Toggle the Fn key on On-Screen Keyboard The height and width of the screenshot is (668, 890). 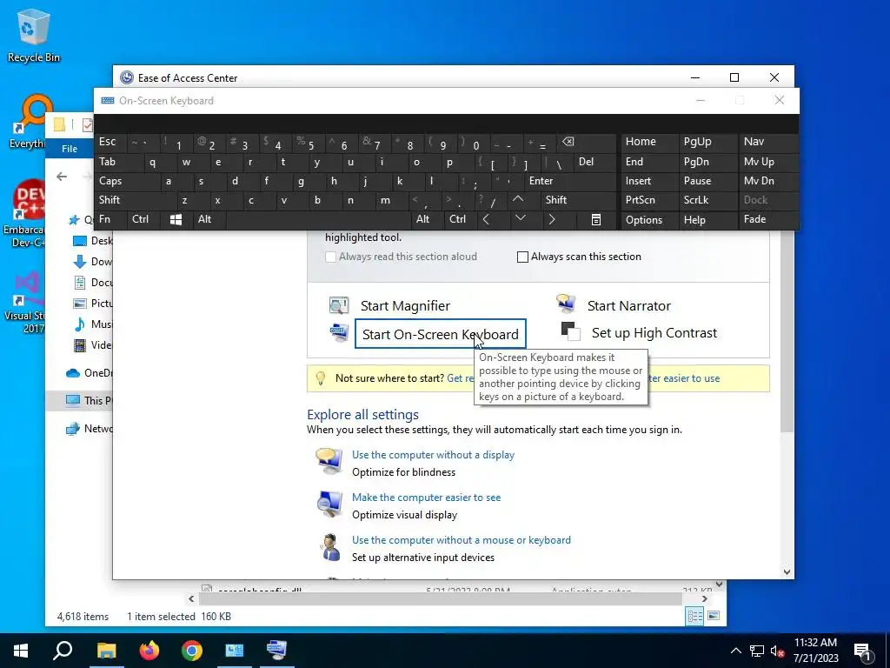tap(110, 219)
